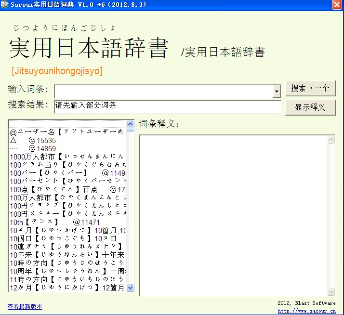Image resolution: width=344 pixels, height=315 pixels.
Task: Click the 搜索下一个 button
Action: [310, 88]
